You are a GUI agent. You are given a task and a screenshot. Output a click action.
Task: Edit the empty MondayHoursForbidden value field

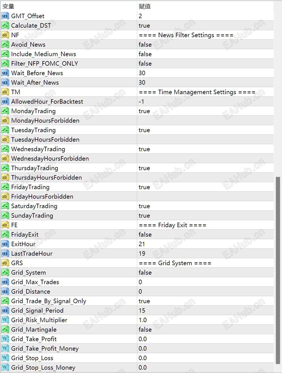tap(205, 120)
